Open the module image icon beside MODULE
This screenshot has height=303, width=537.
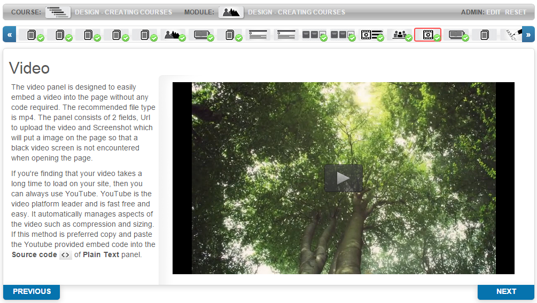click(x=231, y=12)
